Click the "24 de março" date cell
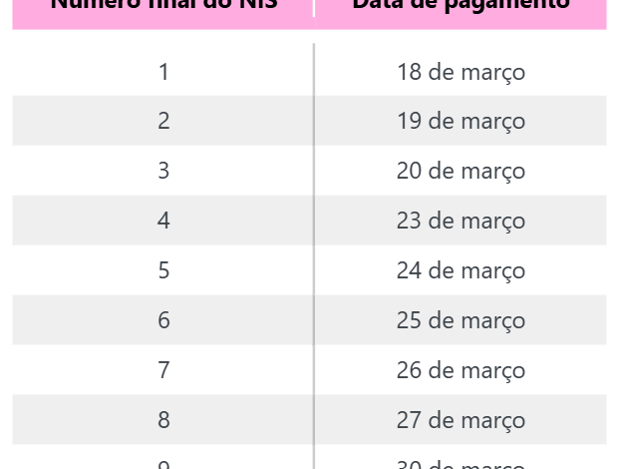The height and width of the screenshot is (469, 619). [461, 270]
